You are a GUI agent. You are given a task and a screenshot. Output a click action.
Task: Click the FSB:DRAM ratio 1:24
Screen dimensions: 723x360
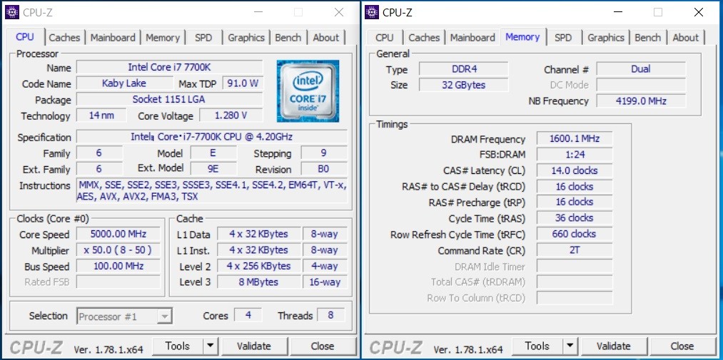575,154
